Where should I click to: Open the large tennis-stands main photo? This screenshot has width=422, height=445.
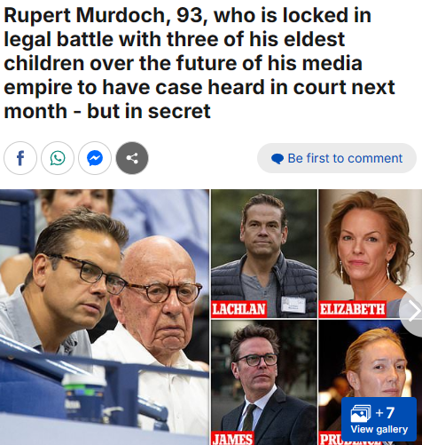tap(105, 317)
